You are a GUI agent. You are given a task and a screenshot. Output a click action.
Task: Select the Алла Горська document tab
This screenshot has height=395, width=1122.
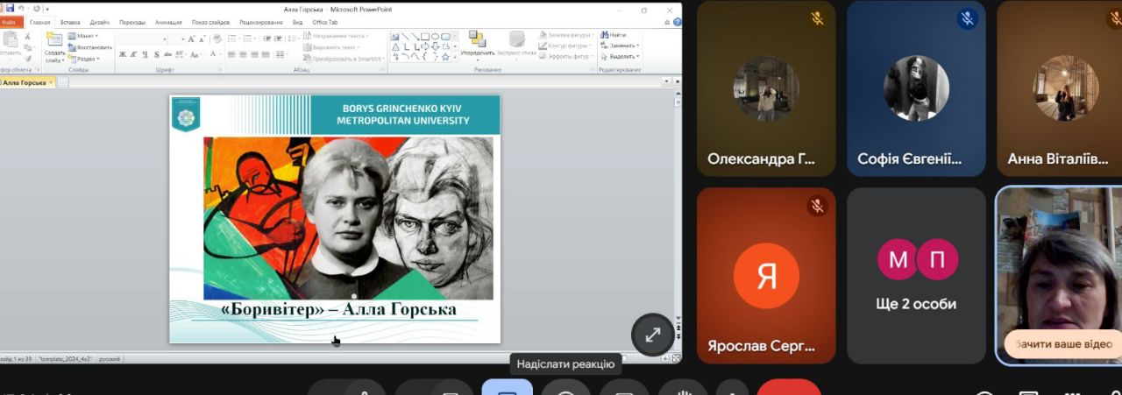coord(27,82)
